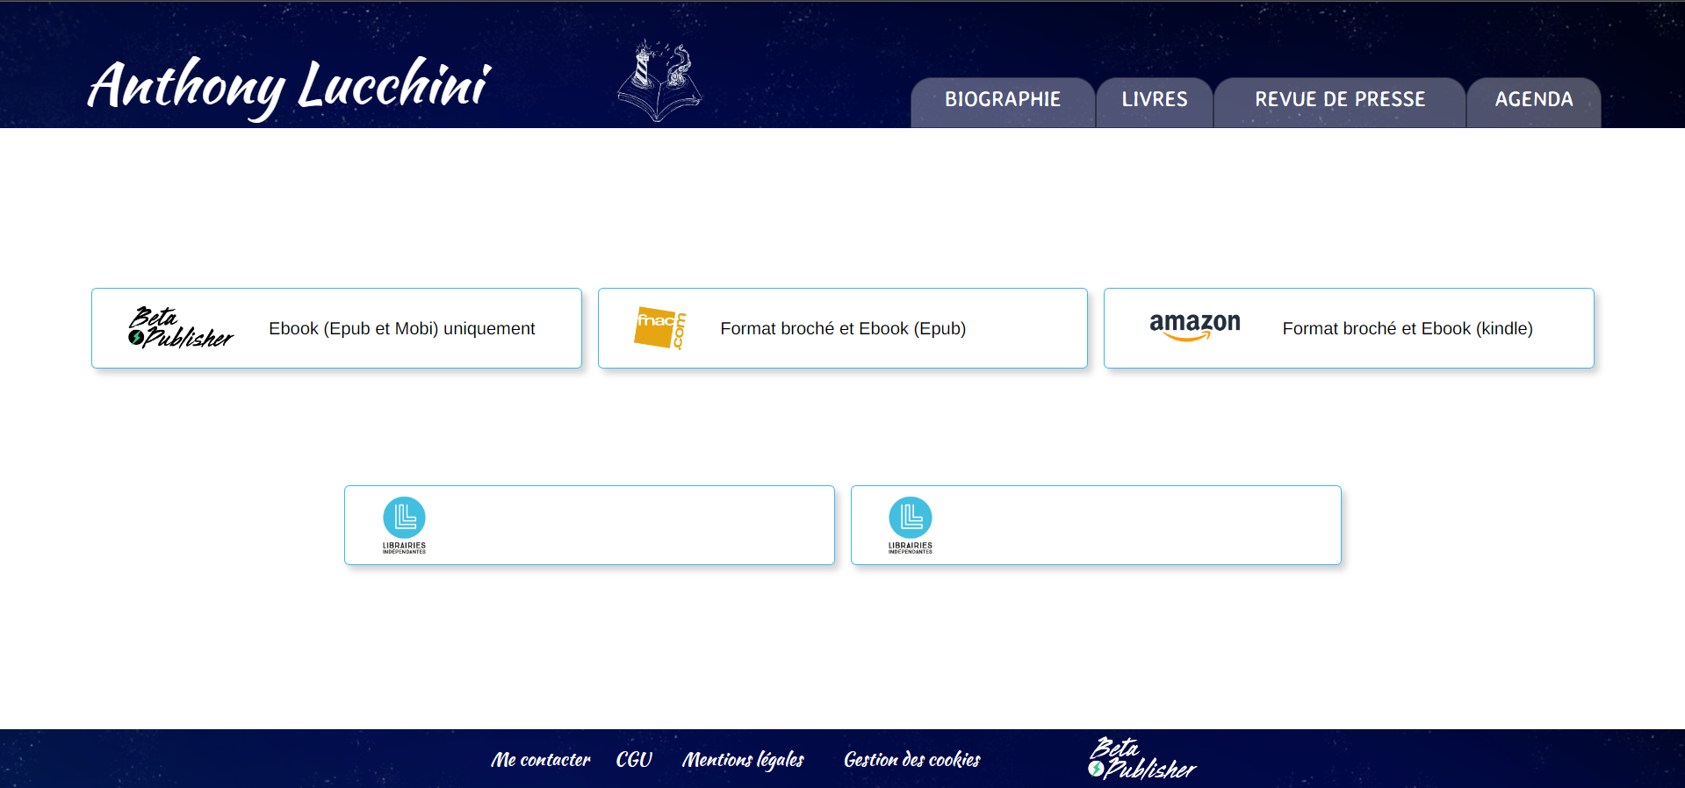Switch to the Revue de presse tab
1685x788 pixels.
pos(1340,102)
